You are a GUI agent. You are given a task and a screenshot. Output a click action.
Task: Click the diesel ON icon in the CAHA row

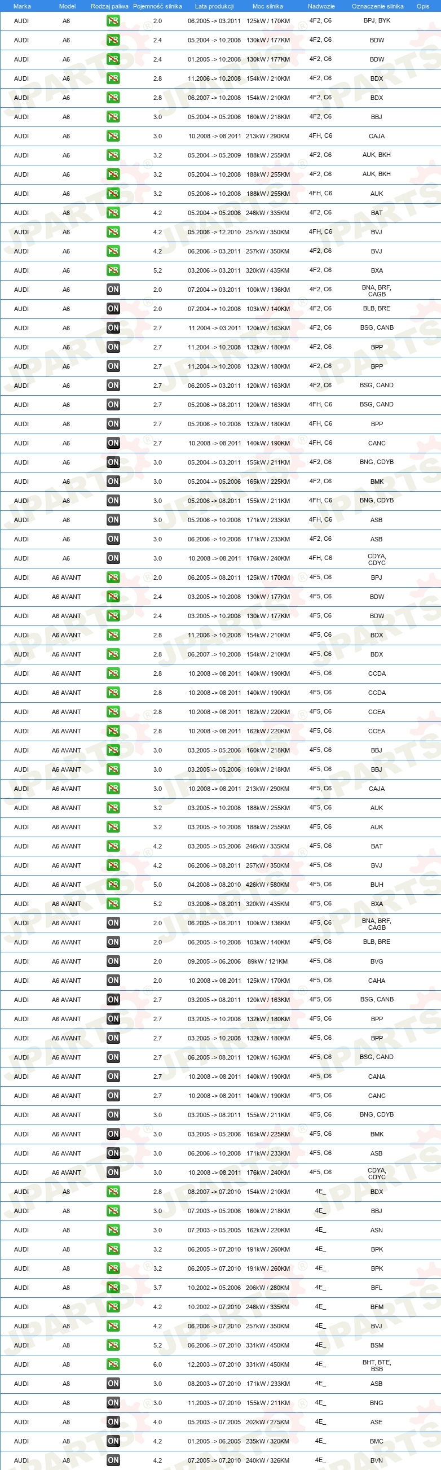pyautogui.click(x=113, y=981)
